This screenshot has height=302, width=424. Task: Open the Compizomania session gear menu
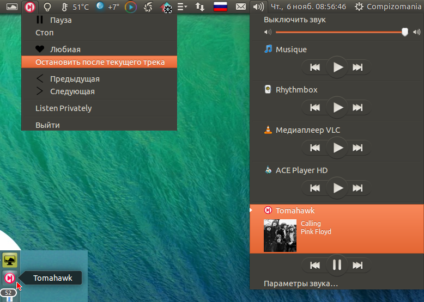[388, 7]
